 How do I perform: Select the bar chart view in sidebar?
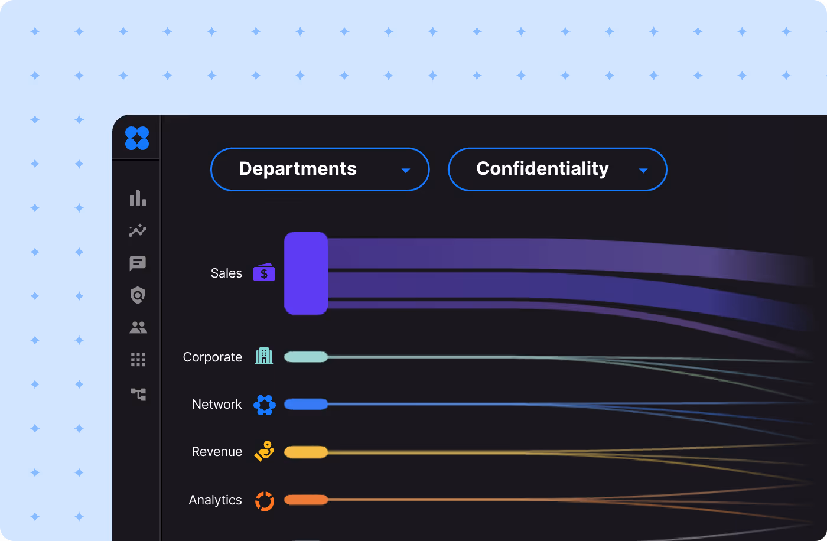point(137,198)
